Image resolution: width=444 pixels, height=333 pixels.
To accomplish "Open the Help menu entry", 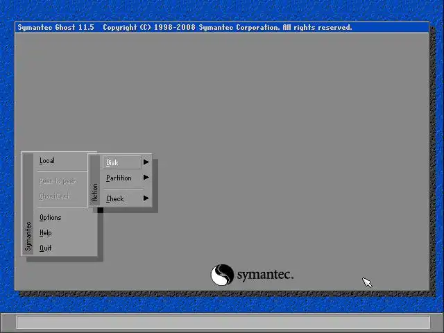I will click(x=46, y=233).
